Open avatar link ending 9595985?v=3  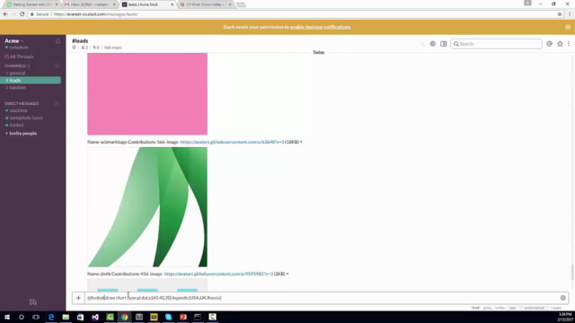click(218, 274)
